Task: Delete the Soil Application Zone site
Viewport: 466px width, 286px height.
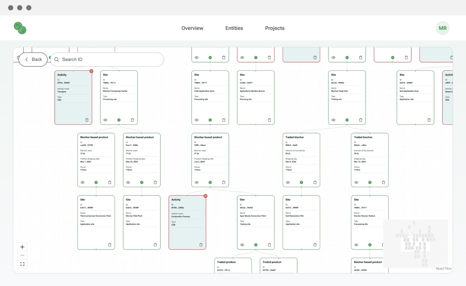Action: [x=429, y=120]
